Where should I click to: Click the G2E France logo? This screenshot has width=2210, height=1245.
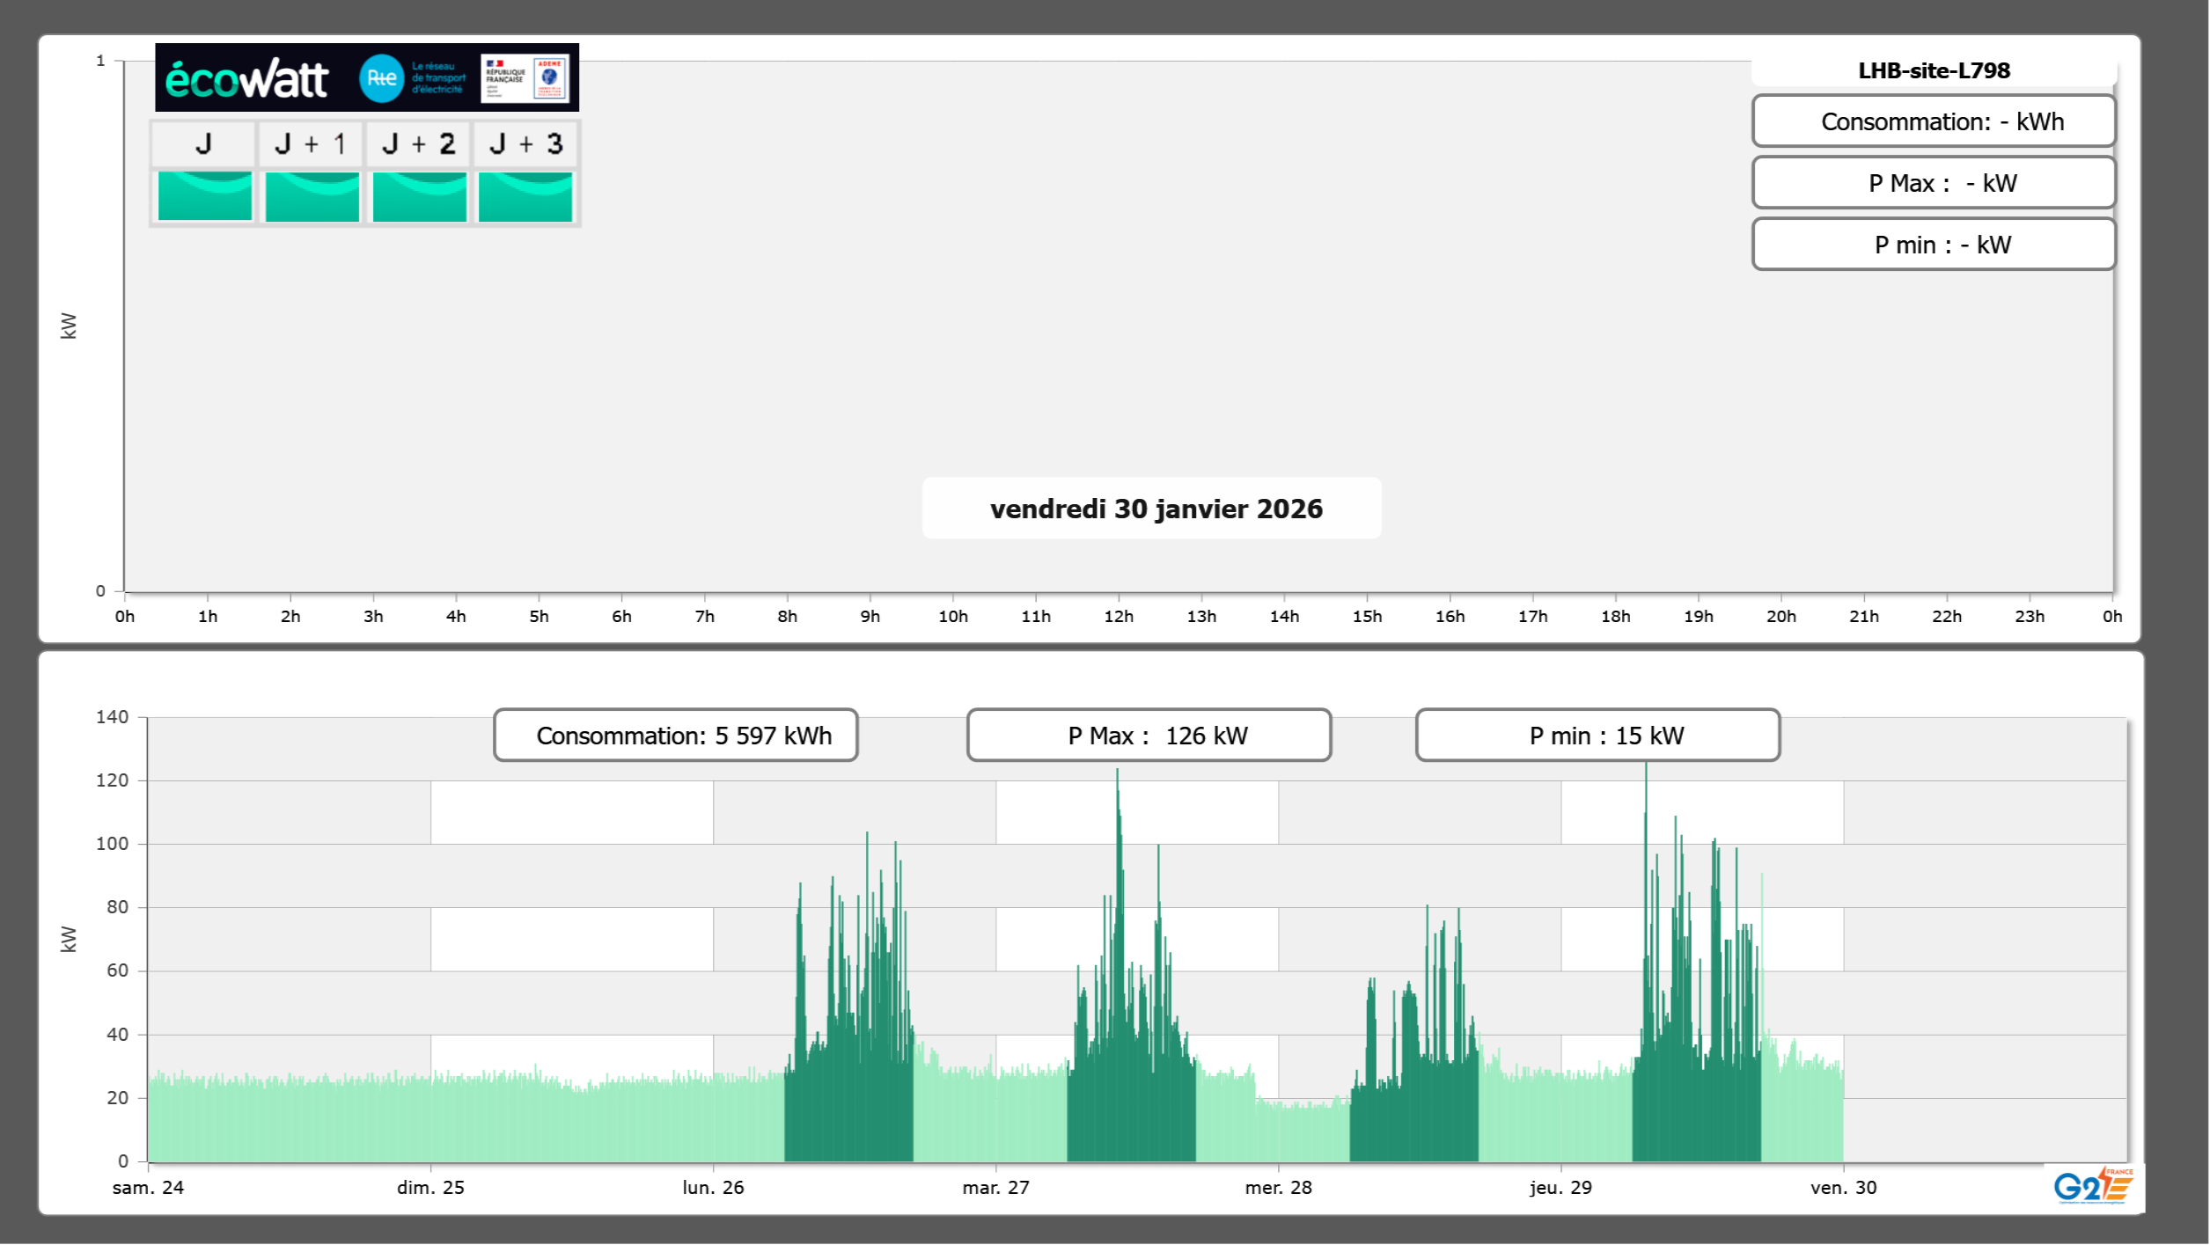coord(2093,1186)
